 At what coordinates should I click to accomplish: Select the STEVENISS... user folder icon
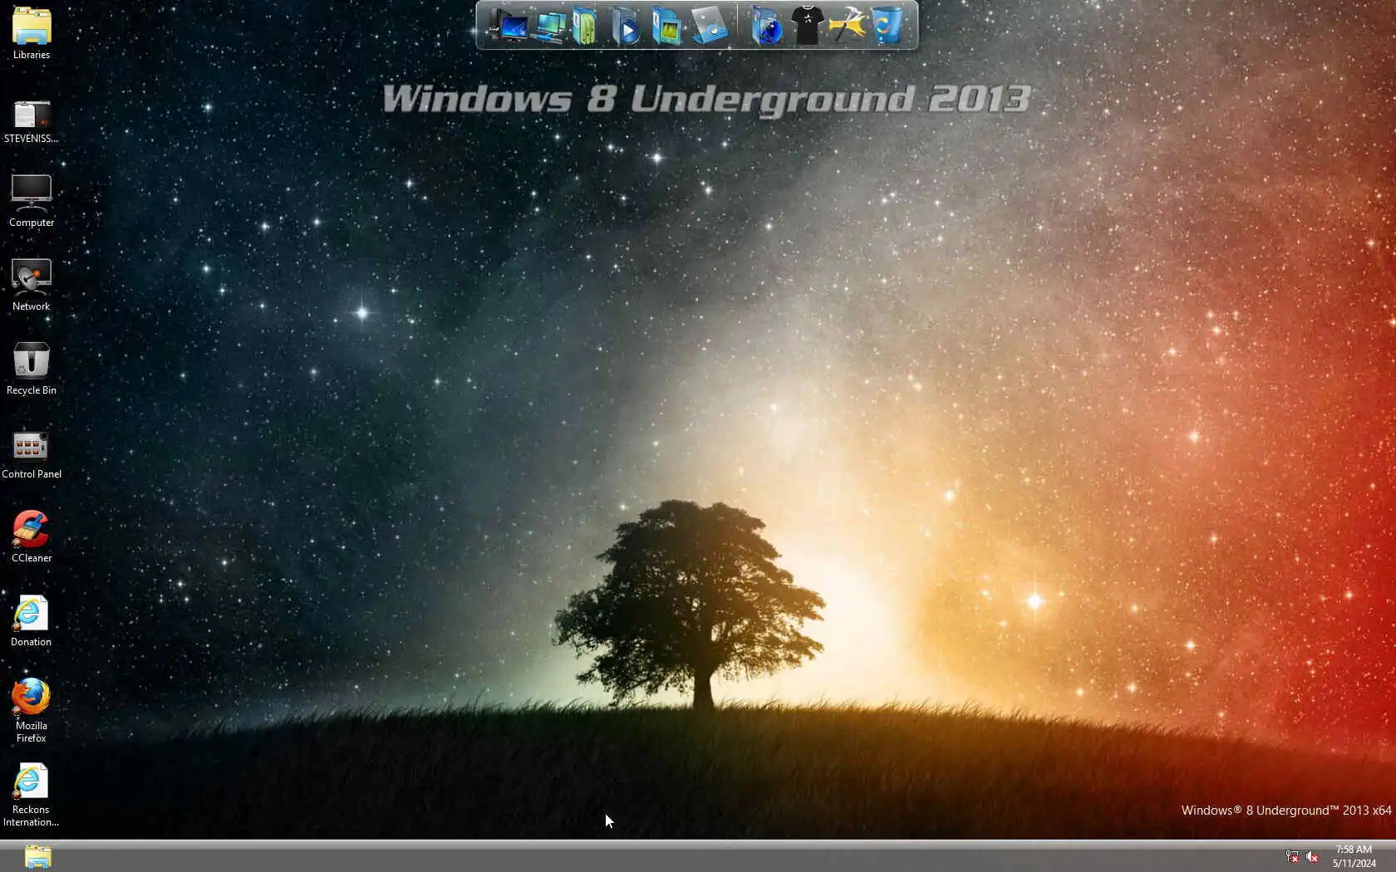pyautogui.click(x=32, y=121)
